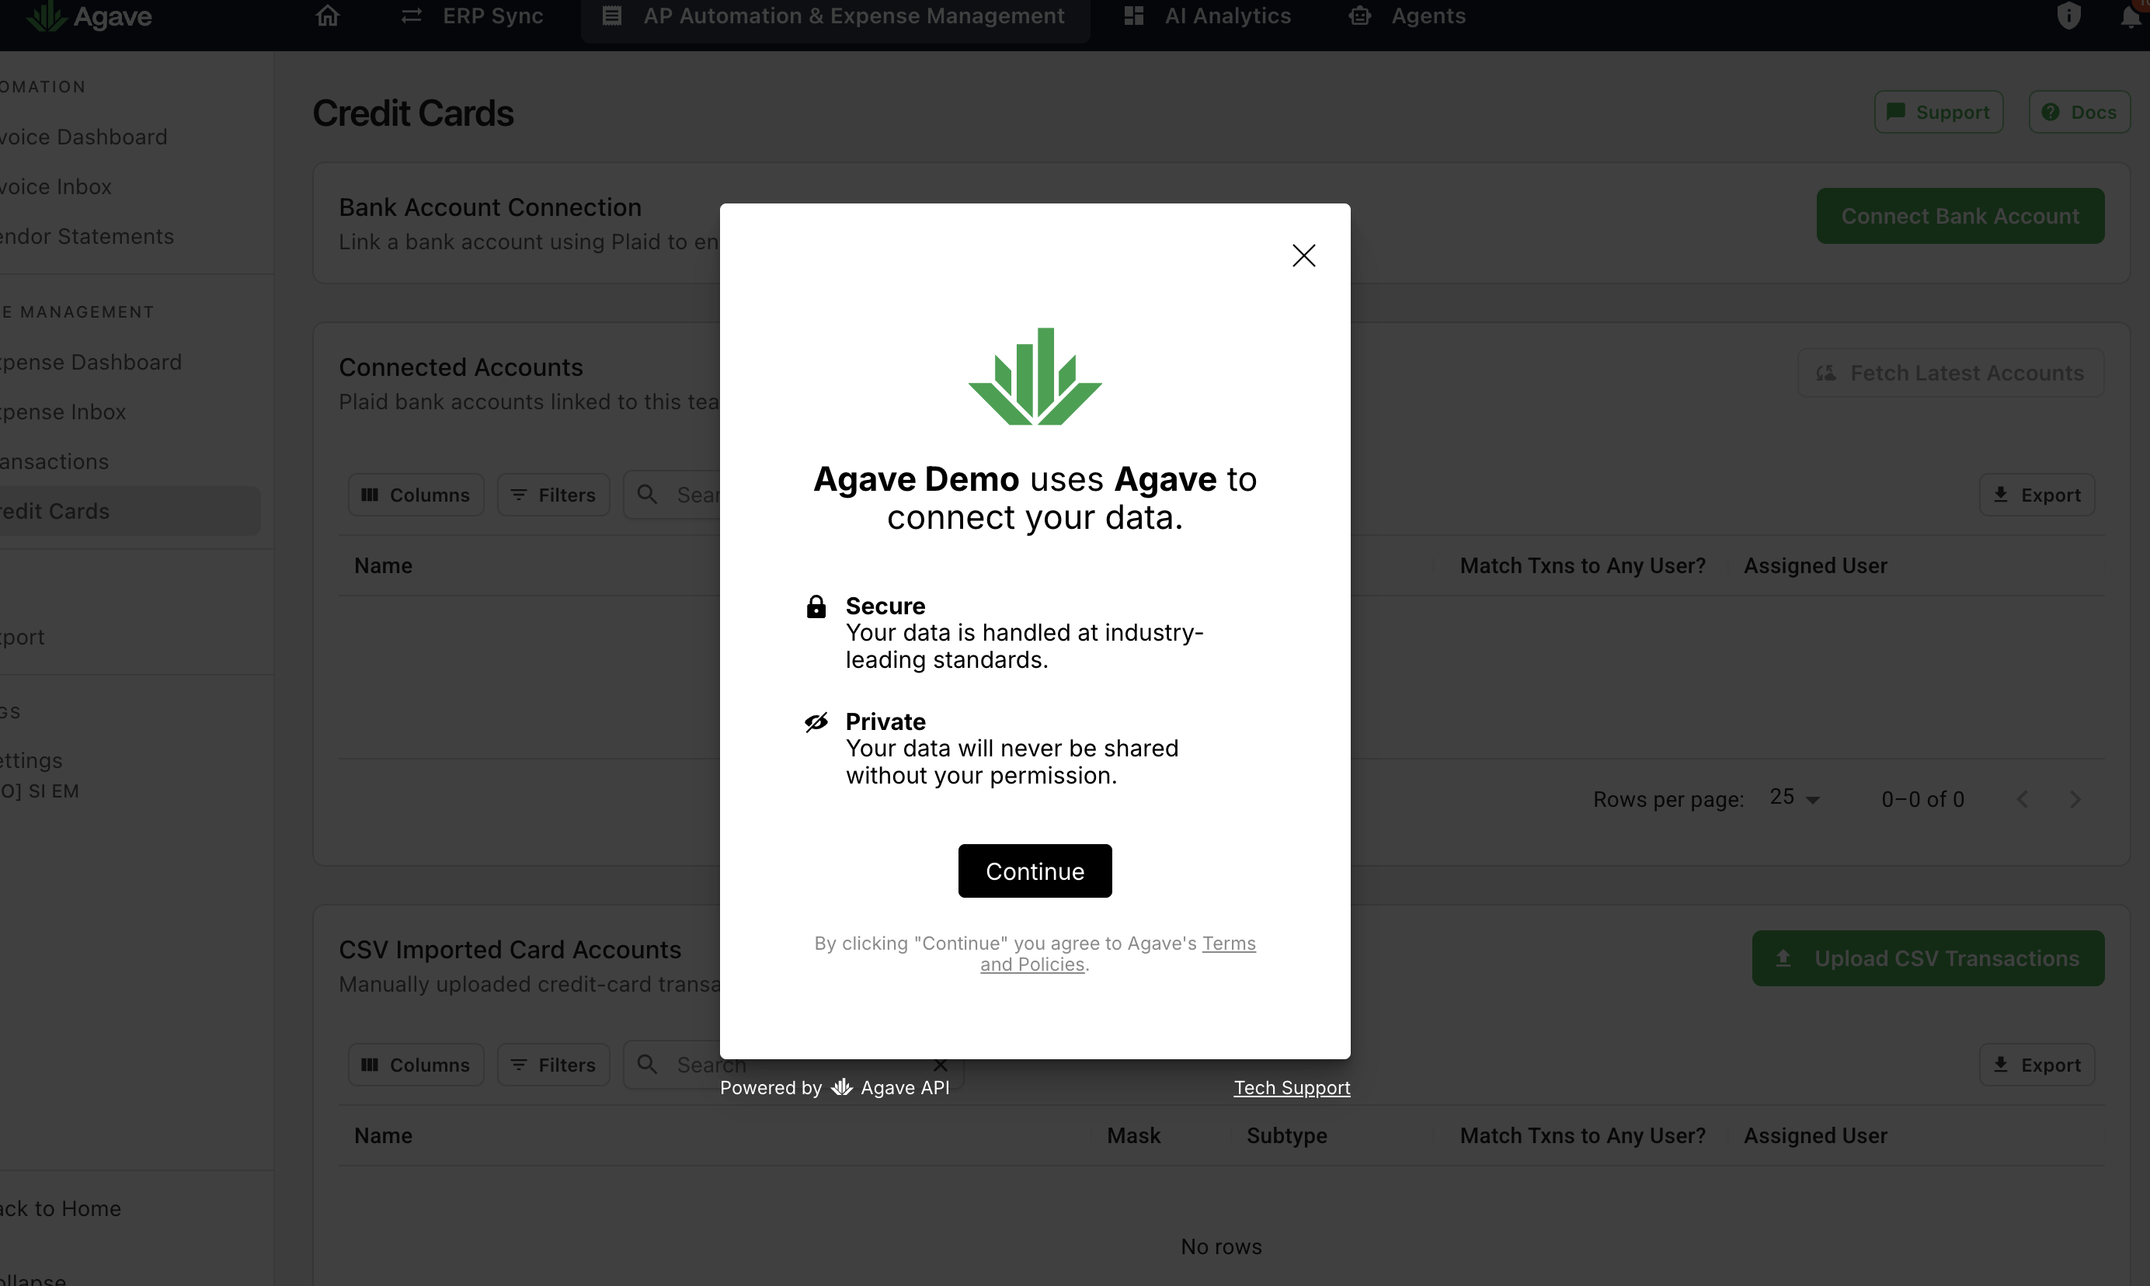Open Invoice Inbox in sidebar
The width and height of the screenshot is (2150, 1286).
(x=57, y=186)
